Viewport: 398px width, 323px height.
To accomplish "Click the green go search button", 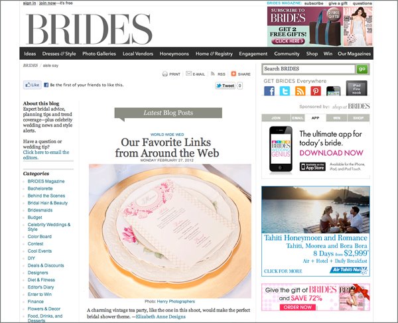I will (x=362, y=69).
